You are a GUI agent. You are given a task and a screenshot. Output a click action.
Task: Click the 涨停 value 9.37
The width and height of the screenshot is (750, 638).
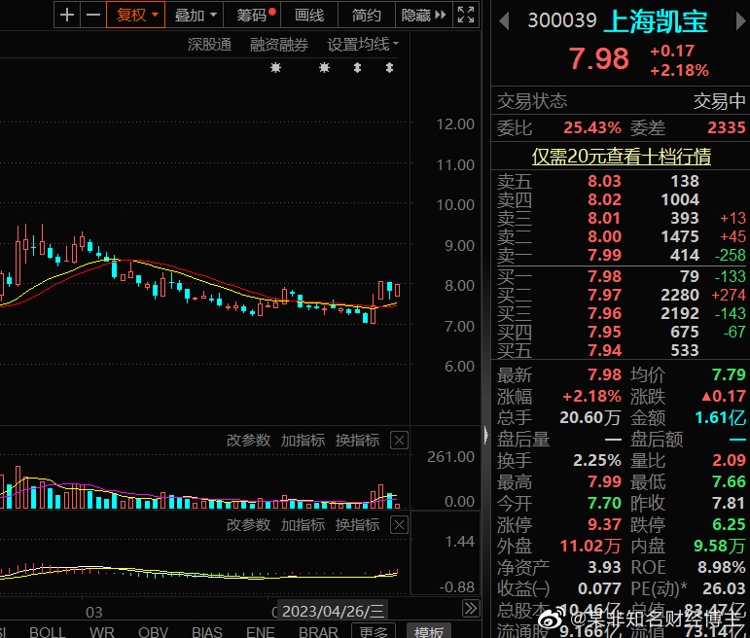(605, 524)
